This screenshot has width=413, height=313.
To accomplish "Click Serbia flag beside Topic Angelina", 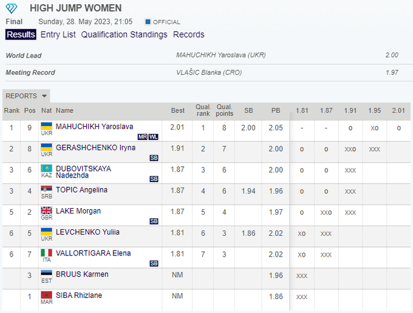I will tap(46, 190).
